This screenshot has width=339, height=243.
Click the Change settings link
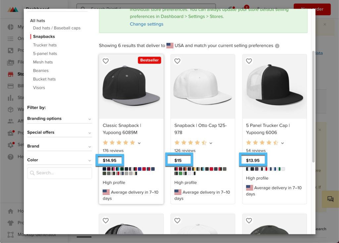(147, 24)
